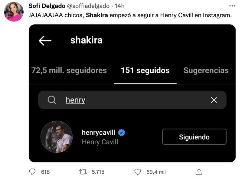Tap the back arrow beside shakira
242x183 pixels.
point(45,41)
